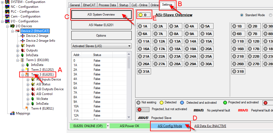Click the Device 2 (EtherCAT) icon
The width and height of the screenshot is (273, 133).
17,31
